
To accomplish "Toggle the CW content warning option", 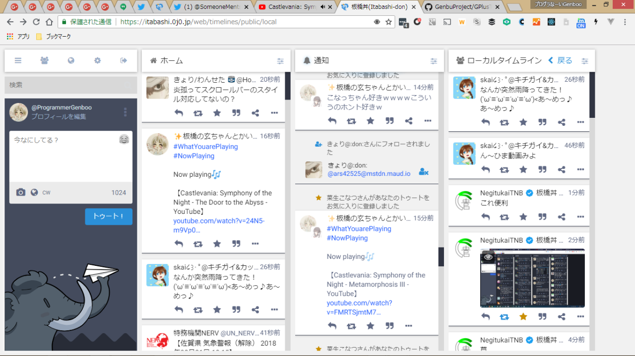I will click(x=46, y=193).
